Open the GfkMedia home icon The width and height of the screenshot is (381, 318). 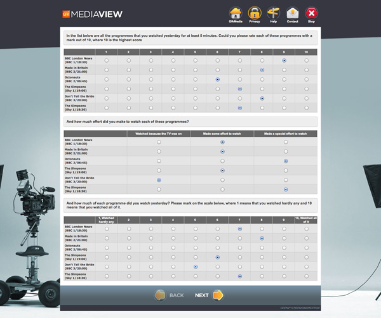coord(236,13)
